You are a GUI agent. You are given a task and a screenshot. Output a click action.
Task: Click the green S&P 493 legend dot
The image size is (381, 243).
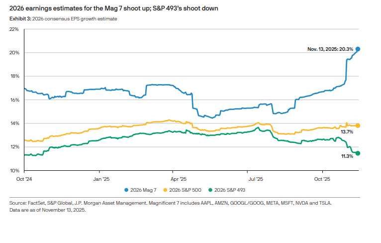[210, 190]
